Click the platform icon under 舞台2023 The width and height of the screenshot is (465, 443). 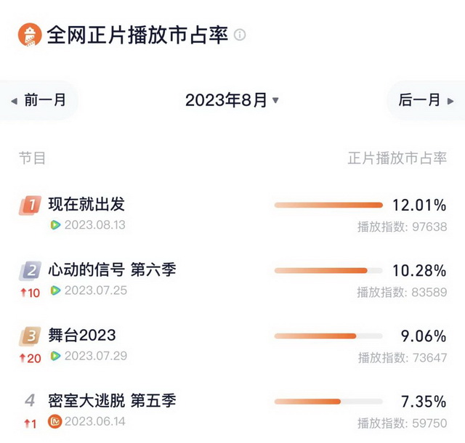(55, 356)
